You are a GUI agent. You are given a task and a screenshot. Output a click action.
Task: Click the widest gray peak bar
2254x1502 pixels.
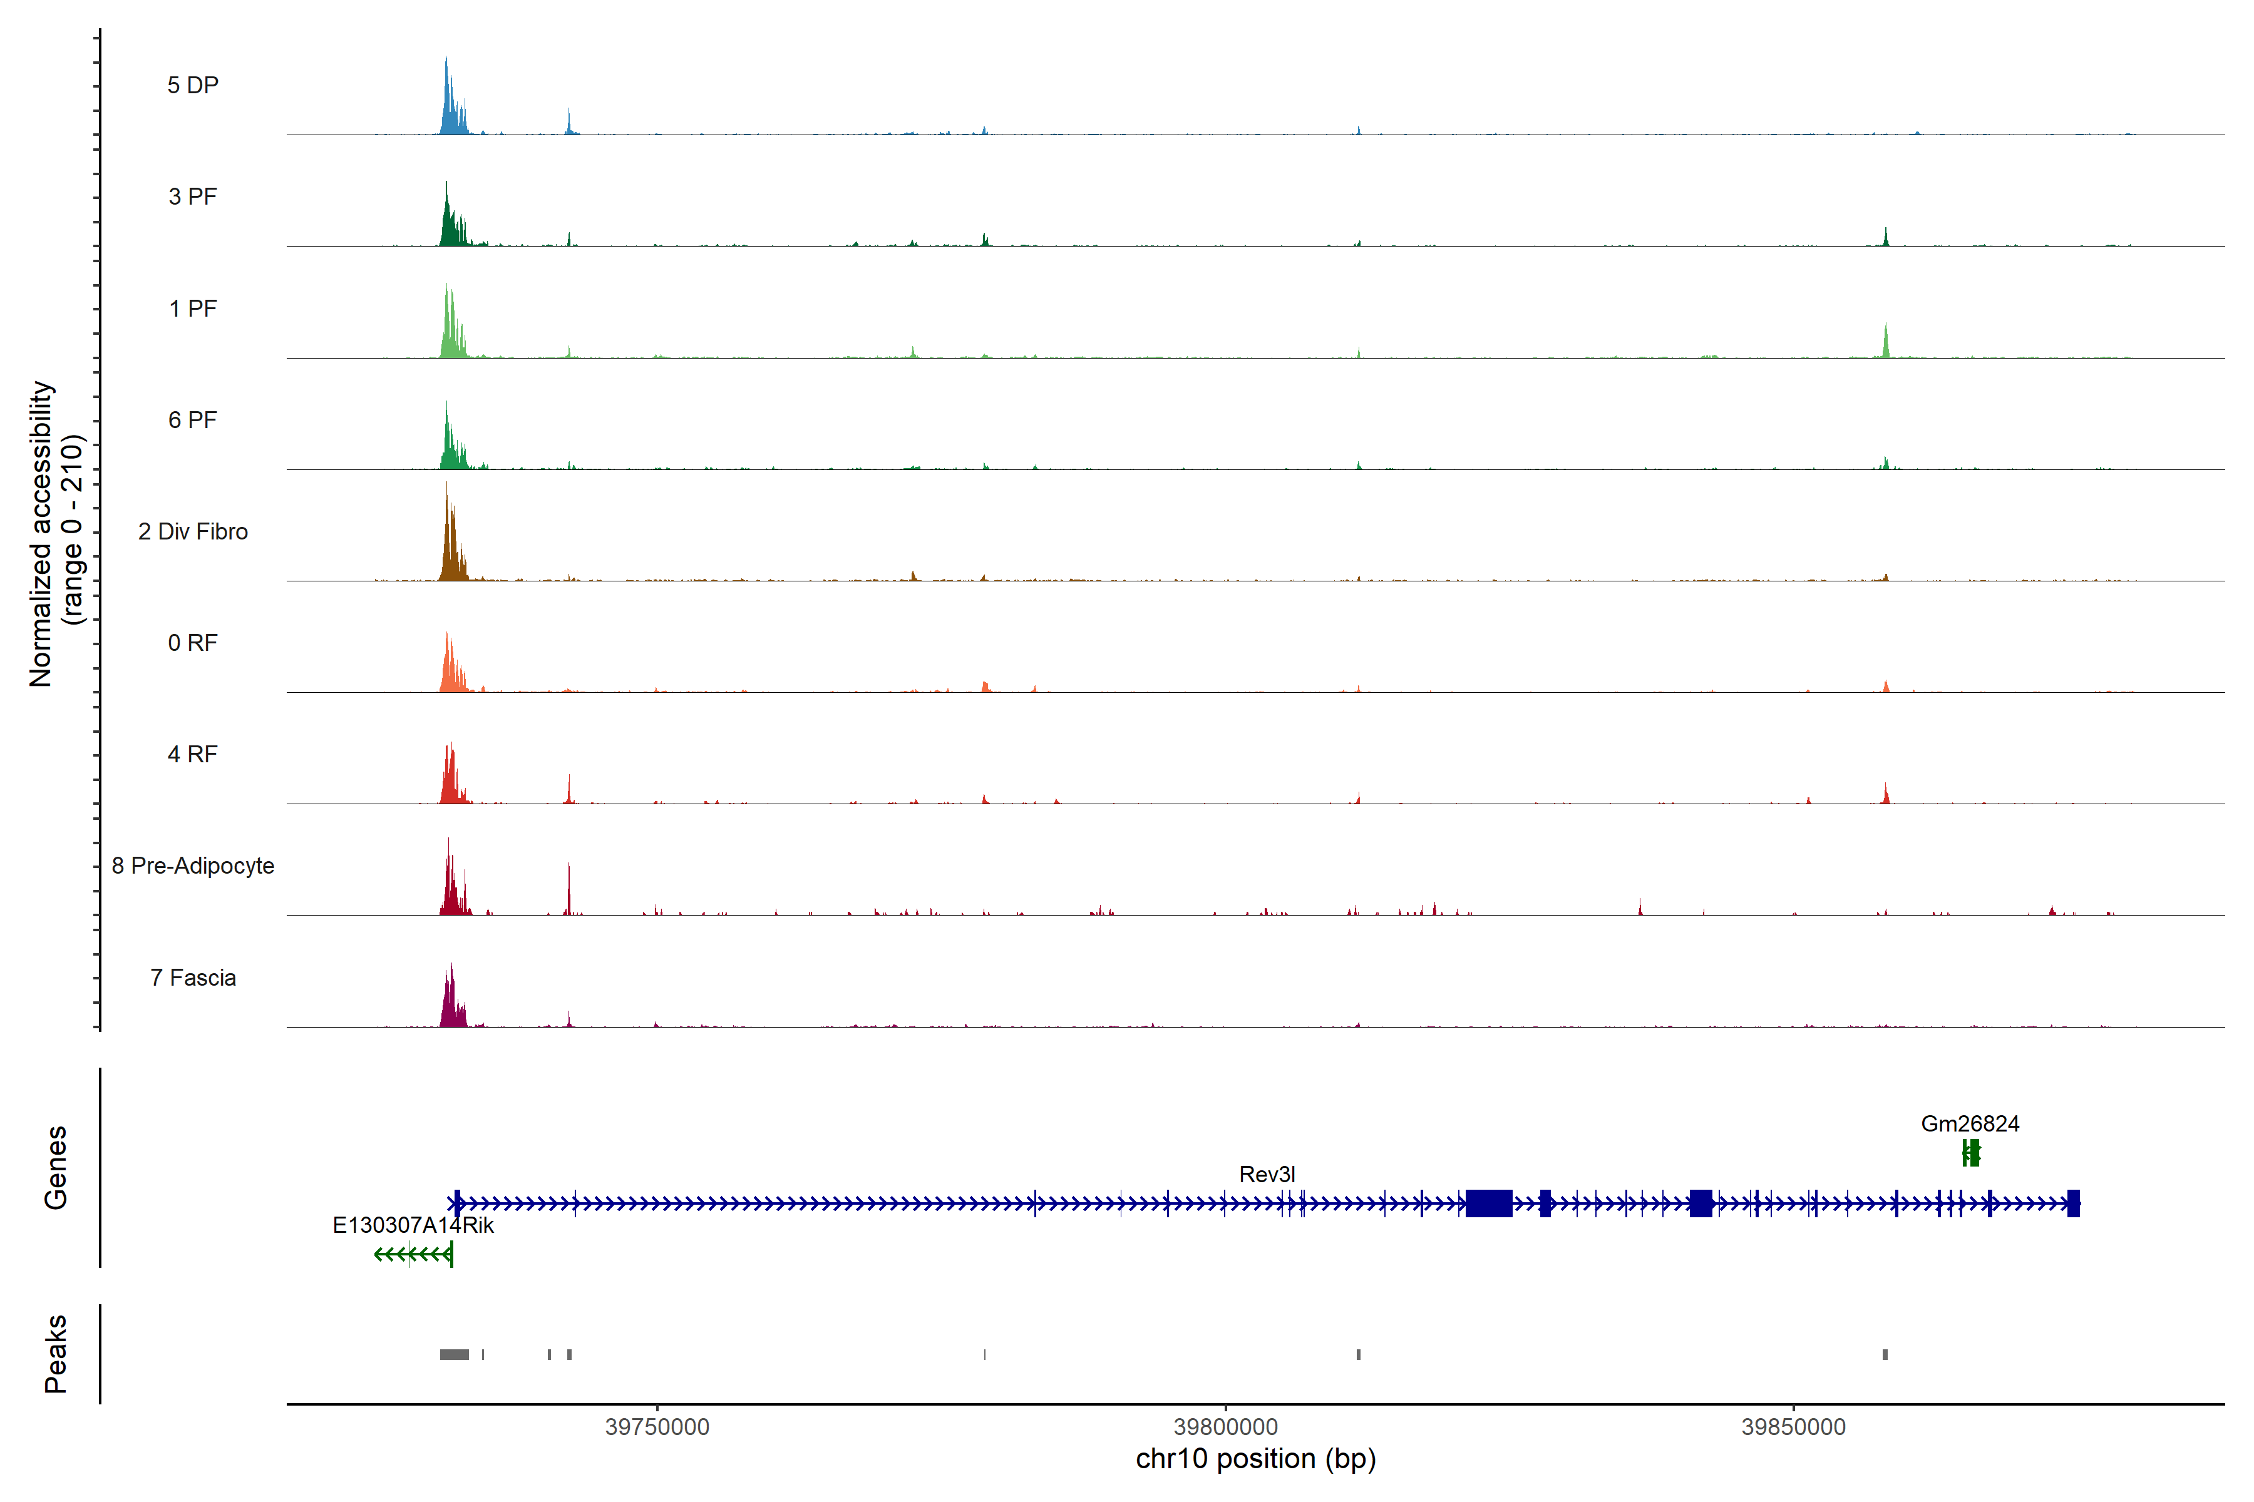tap(455, 1354)
